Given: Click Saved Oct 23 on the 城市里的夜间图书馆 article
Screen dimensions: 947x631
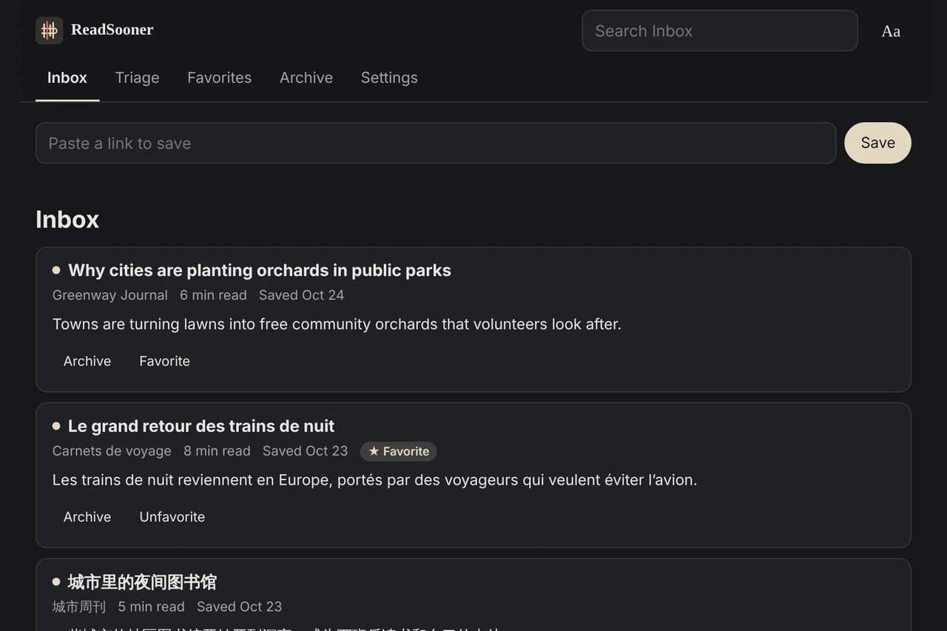Looking at the screenshot, I should point(240,607).
